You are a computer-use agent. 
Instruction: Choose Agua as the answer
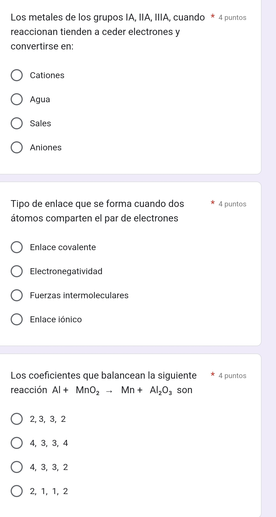pyautogui.click(x=17, y=99)
